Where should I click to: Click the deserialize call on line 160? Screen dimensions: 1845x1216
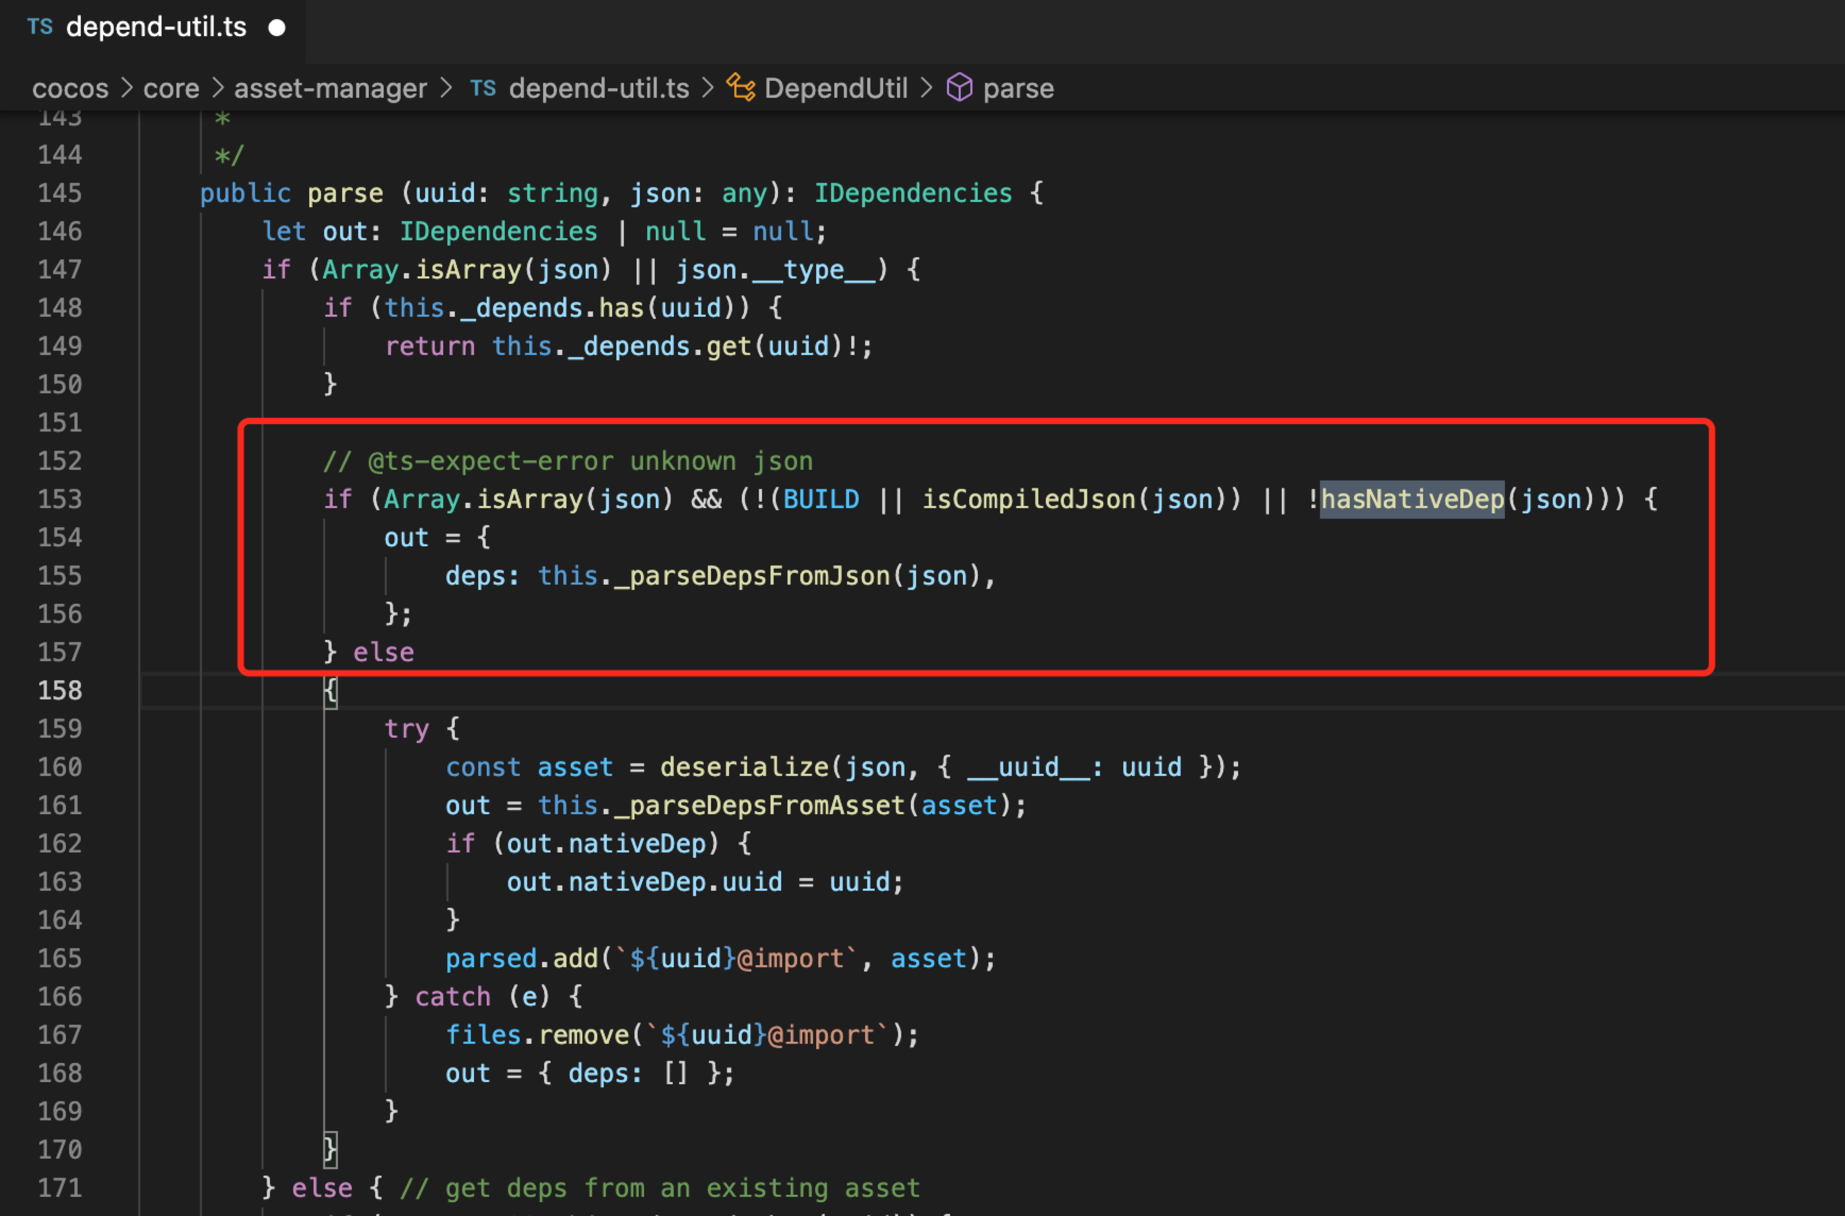click(x=743, y=767)
